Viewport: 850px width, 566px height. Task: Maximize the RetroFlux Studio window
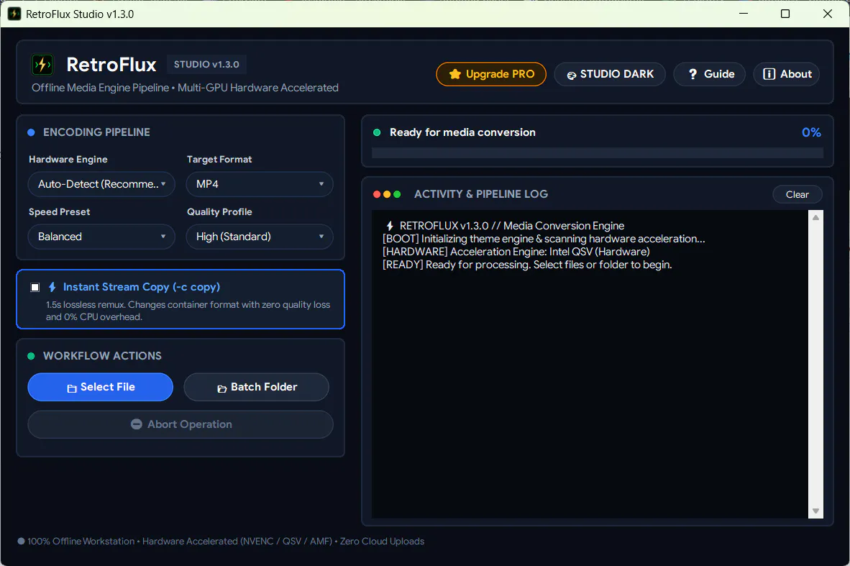click(785, 14)
